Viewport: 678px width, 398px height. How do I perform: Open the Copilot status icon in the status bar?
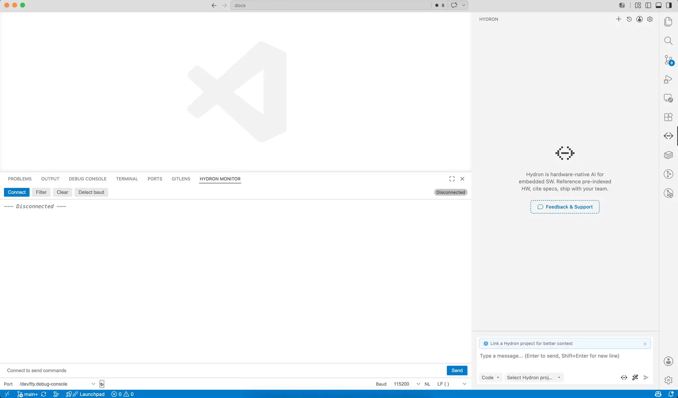pyautogui.click(x=658, y=394)
